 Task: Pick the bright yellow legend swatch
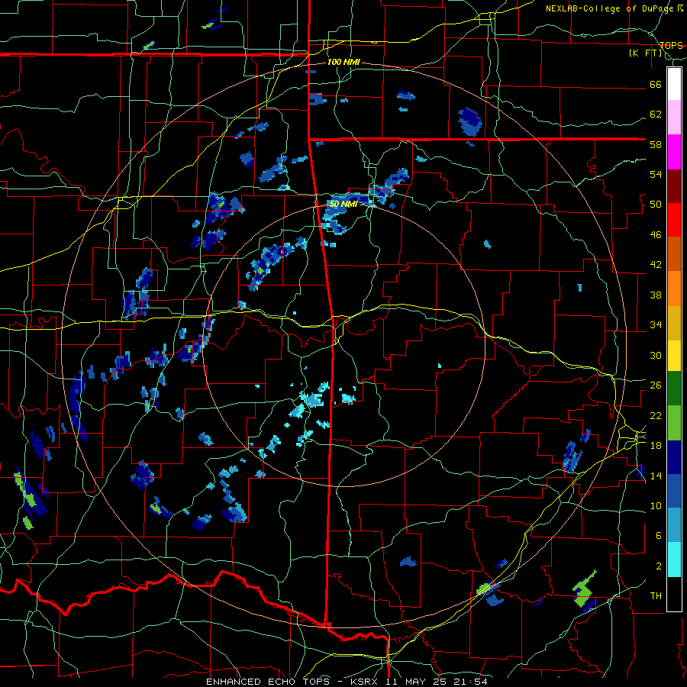coord(674,355)
